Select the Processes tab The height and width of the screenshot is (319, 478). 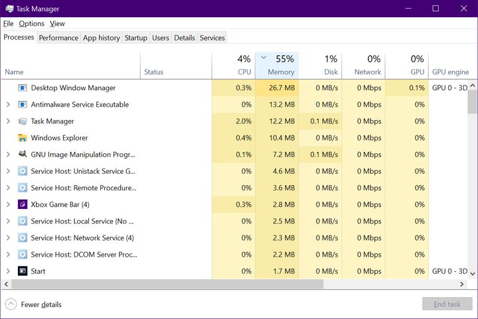pyautogui.click(x=19, y=37)
